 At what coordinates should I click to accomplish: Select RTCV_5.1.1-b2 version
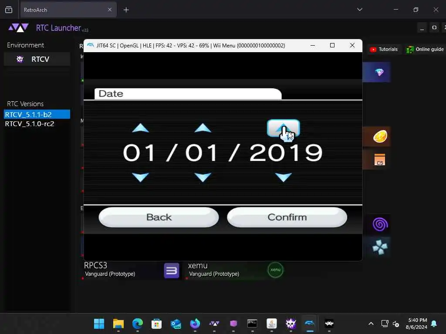coord(37,114)
